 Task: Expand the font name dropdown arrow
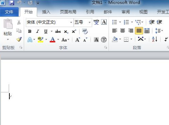(x=71, y=22)
